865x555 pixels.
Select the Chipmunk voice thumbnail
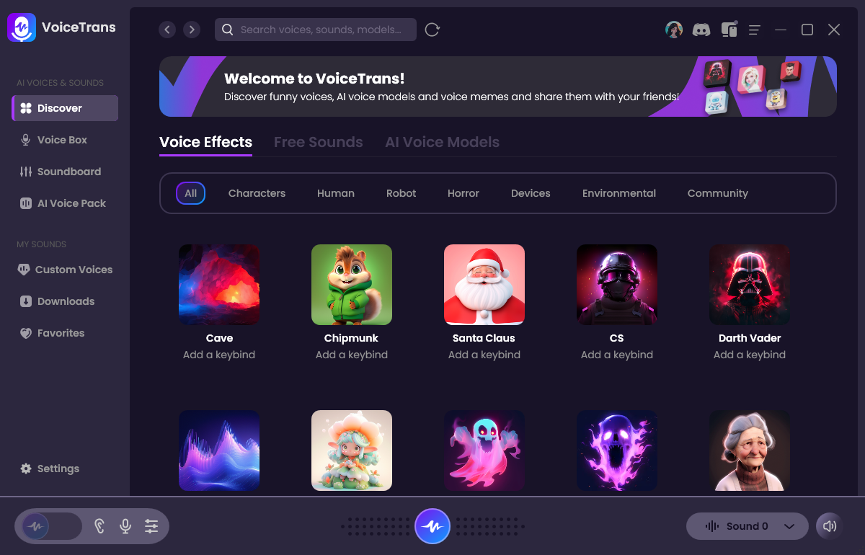pyautogui.click(x=351, y=284)
